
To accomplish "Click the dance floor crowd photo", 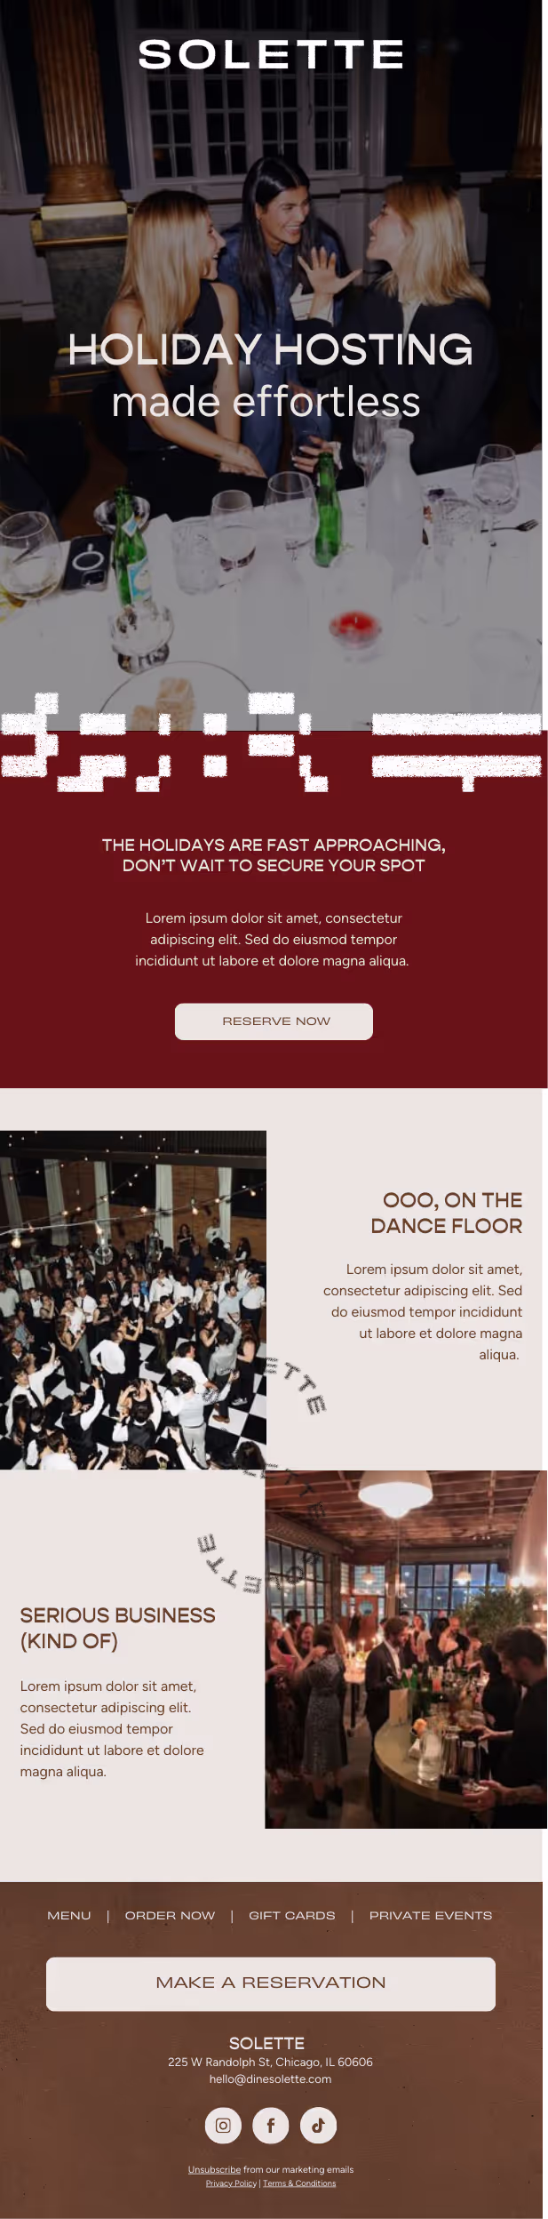I will click(133, 1299).
